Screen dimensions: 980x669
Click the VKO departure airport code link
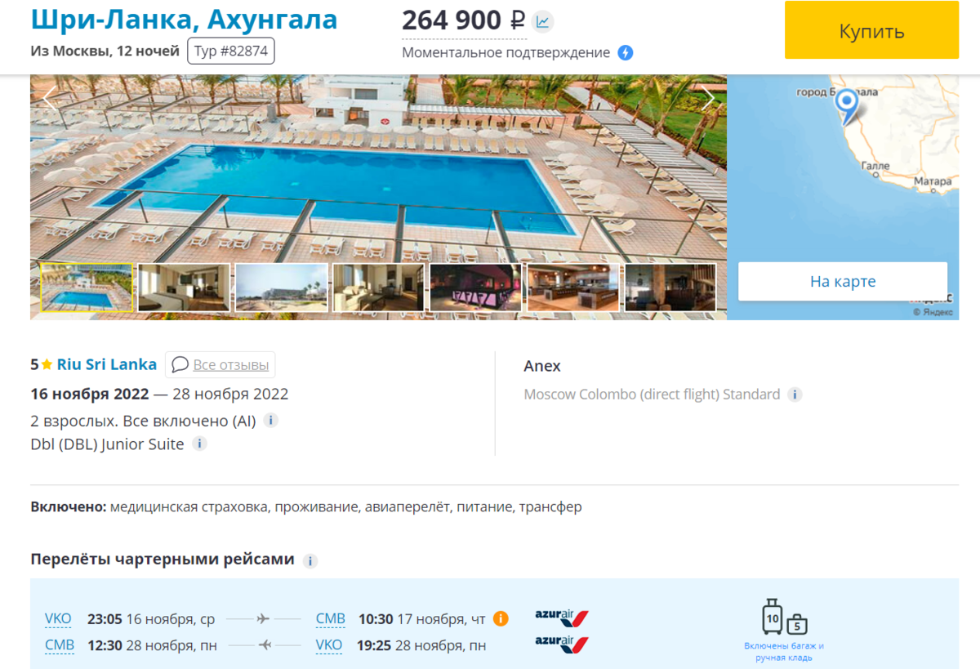[x=58, y=619]
